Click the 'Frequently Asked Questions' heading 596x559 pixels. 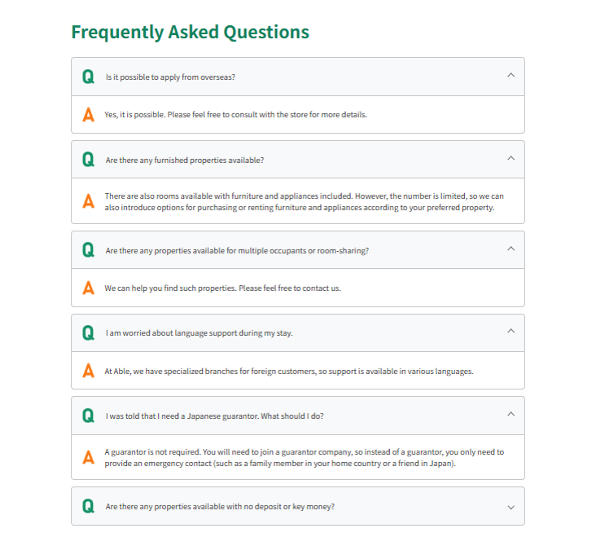coord(190,32)
